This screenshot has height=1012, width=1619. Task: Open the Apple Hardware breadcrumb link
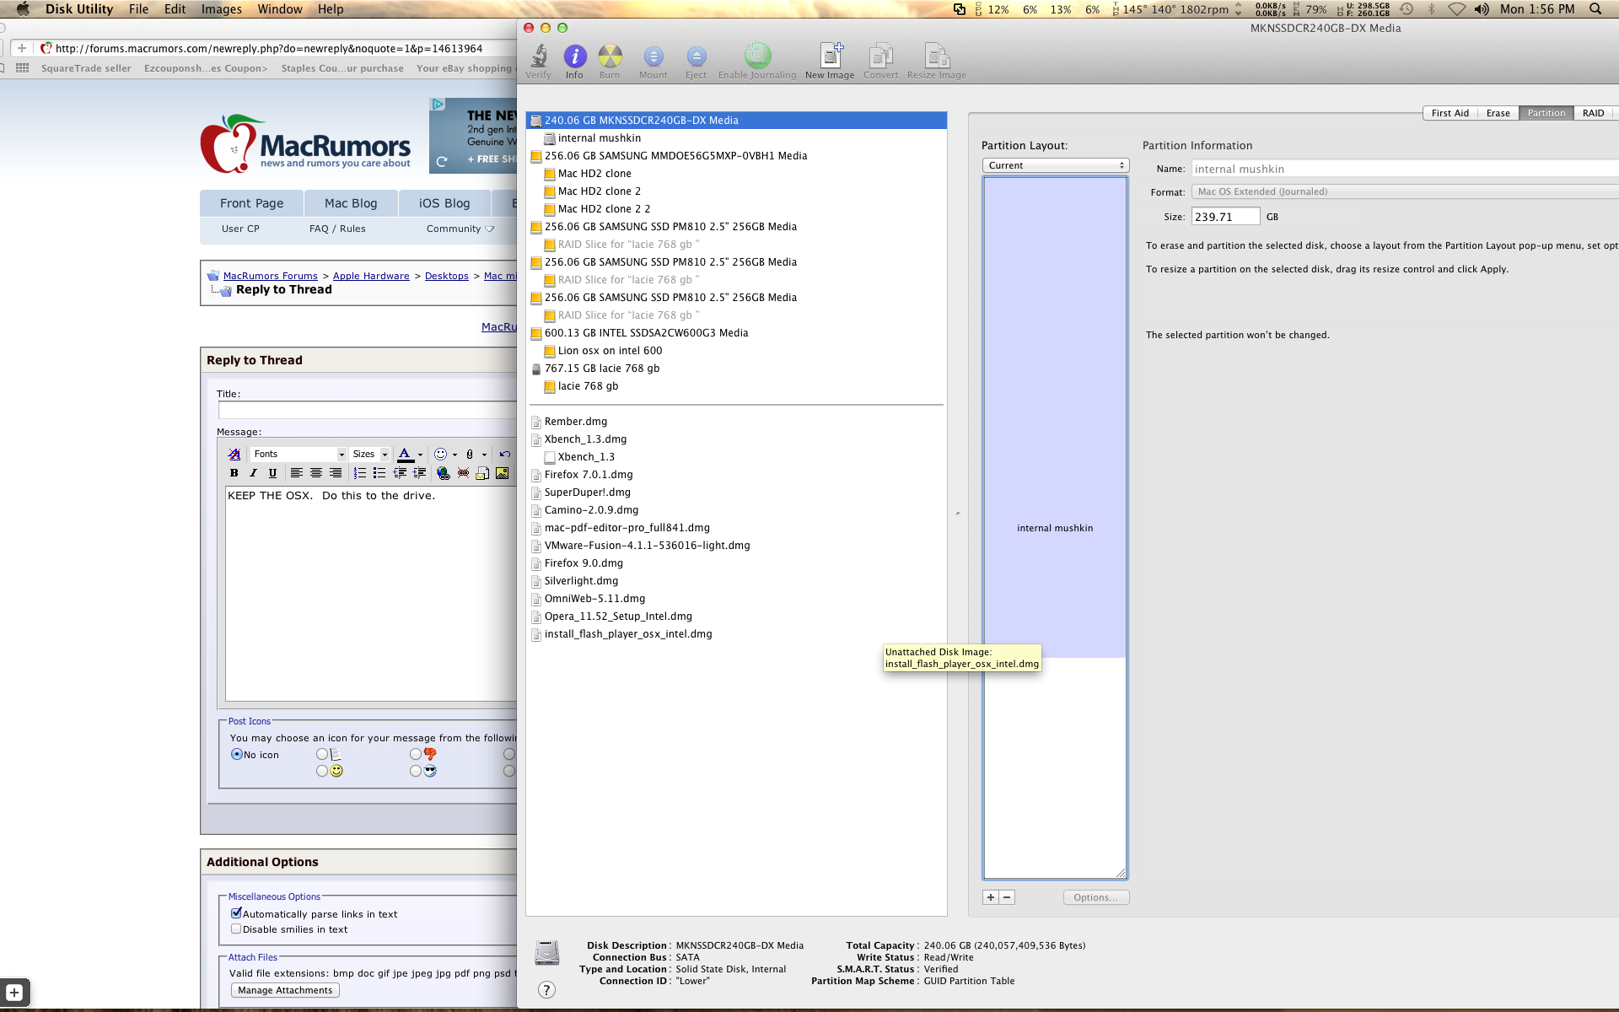click(371, 276)
